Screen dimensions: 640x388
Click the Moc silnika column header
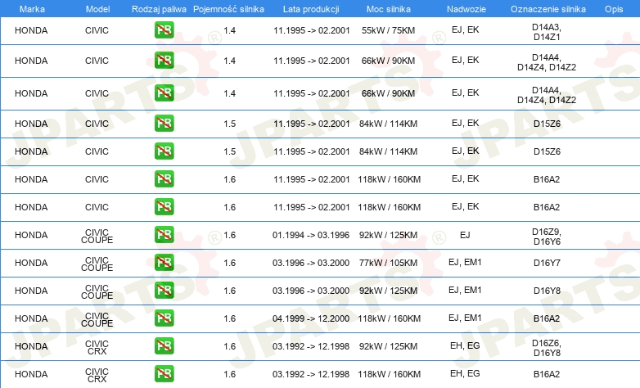tap(389, 9)
